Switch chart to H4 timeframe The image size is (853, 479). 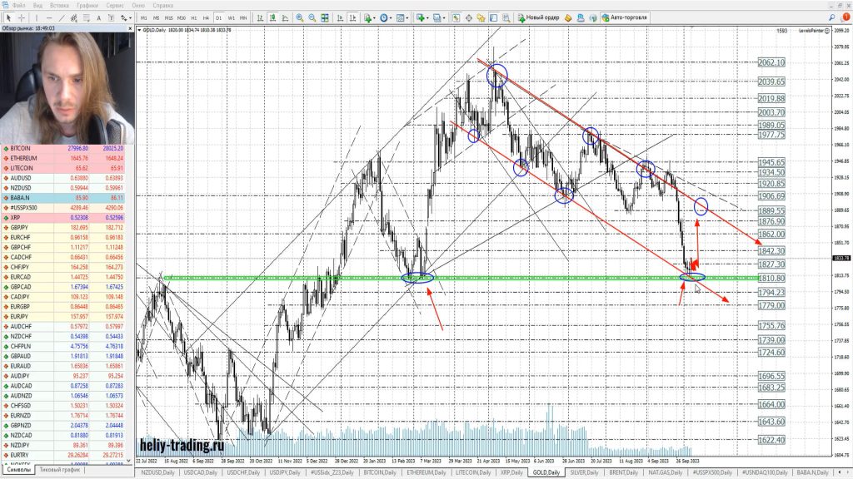point(206,17)
